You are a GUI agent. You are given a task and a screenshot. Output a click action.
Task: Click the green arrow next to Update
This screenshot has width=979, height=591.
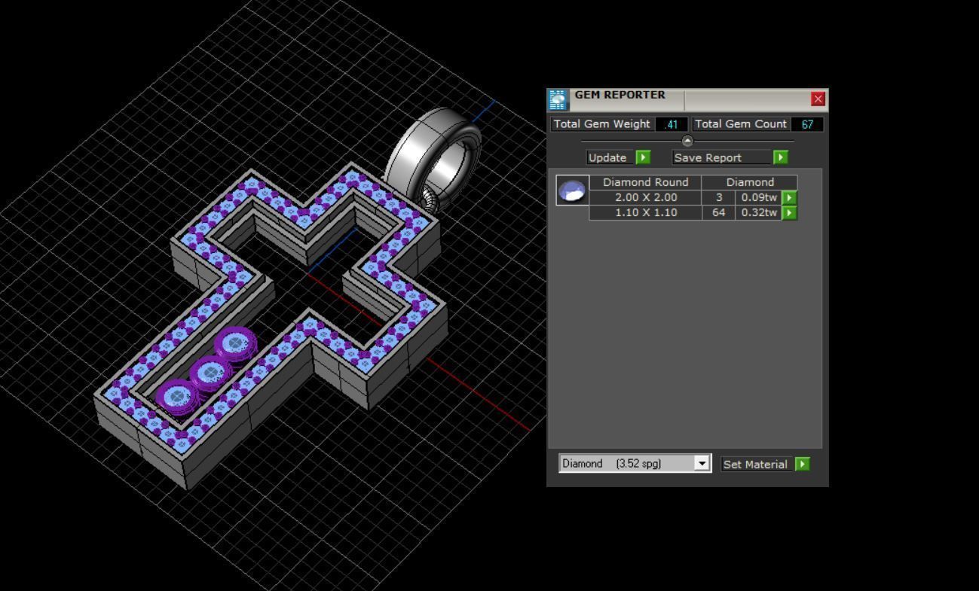[x=643, y=157]
